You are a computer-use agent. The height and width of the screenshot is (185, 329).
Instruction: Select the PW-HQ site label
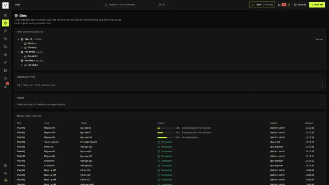[x=28, y=39]
